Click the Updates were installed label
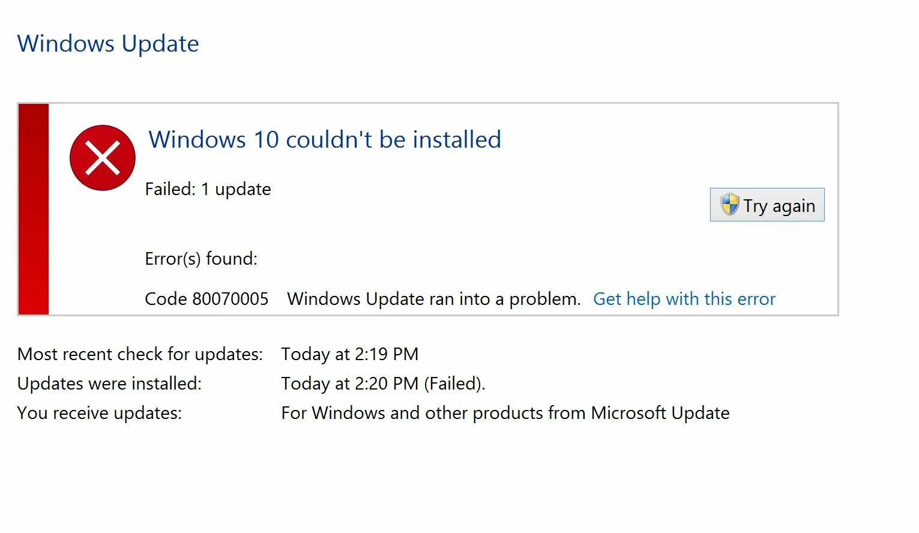Viewport: 919px width, 533px height. (109, 384)
